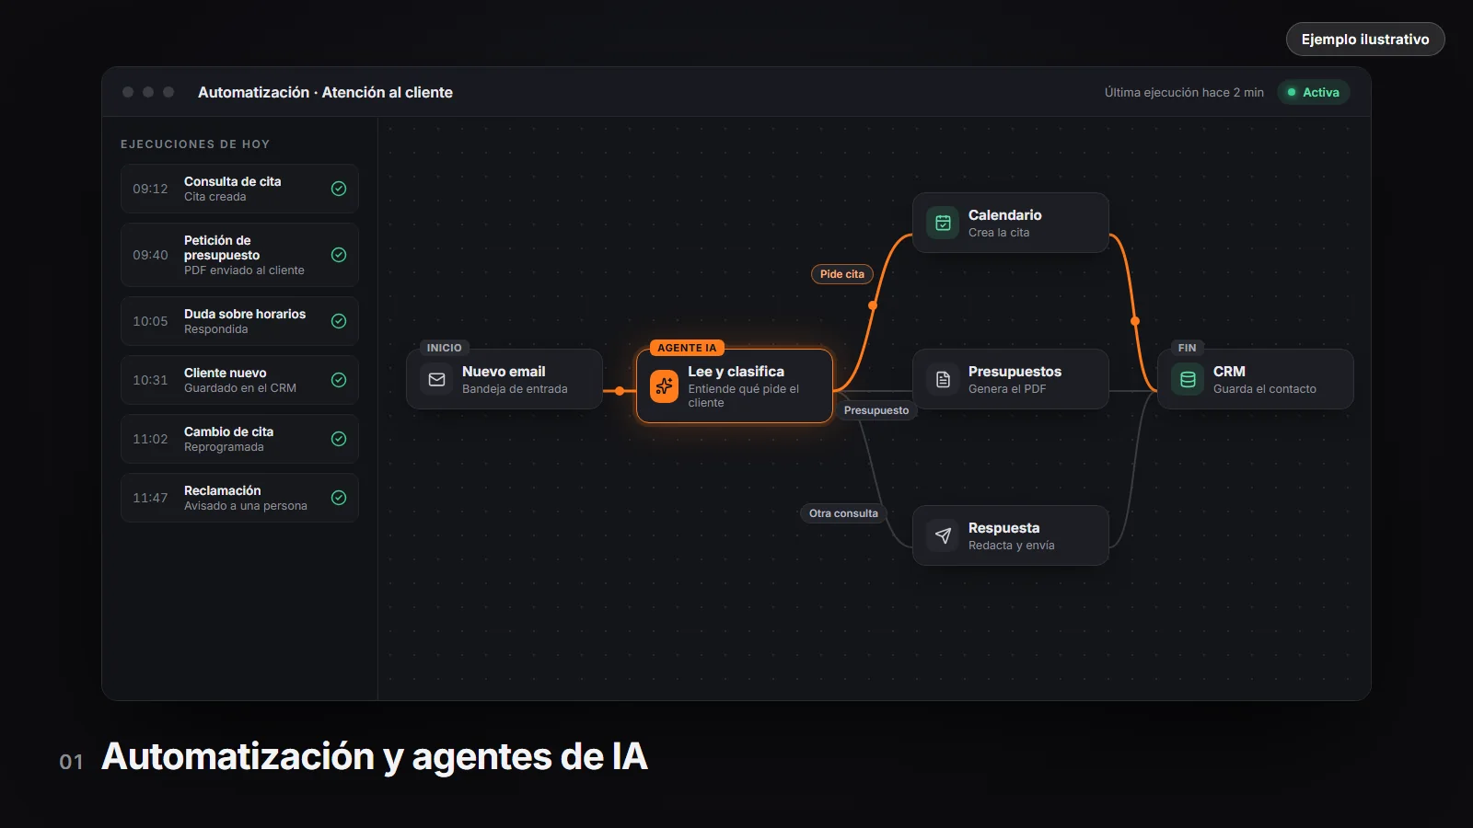Click the Cita creada status text
This screenshot has height=828, width=1473.
point(215,197)
